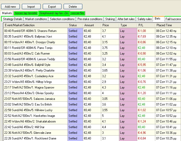The width and height of the screenshot is (181, 141).
Task: Go to Pre-stake conditions tab
Action: pos(90,19)
